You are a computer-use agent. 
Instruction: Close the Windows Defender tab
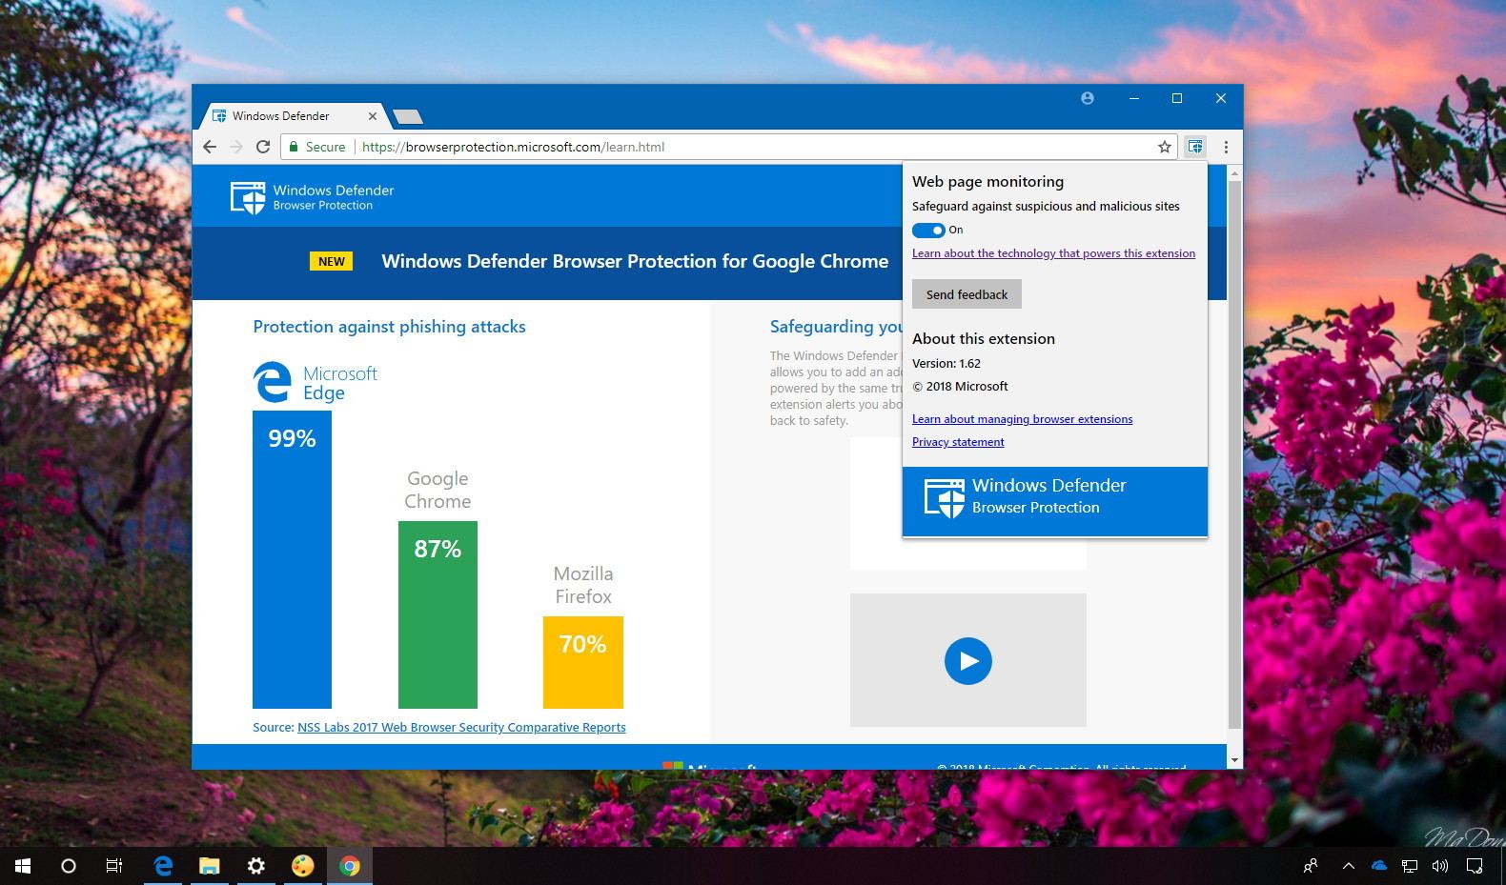373,116
